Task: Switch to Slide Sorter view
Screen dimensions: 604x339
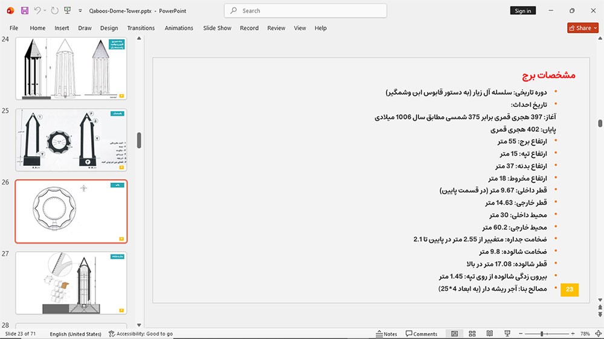Action: tap(472, 334)
